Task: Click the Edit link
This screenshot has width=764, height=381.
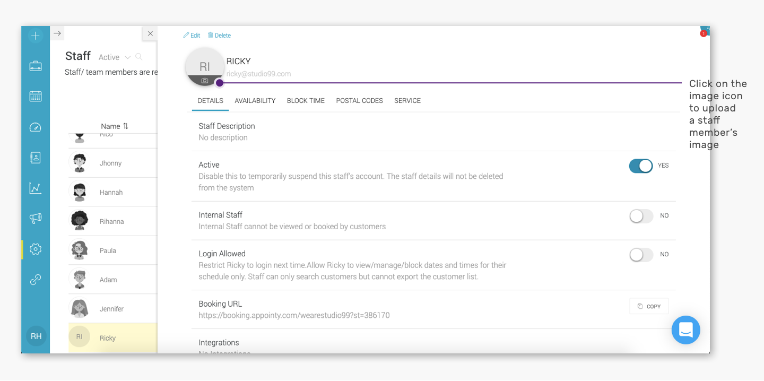Action: click(x=192, y=36)
